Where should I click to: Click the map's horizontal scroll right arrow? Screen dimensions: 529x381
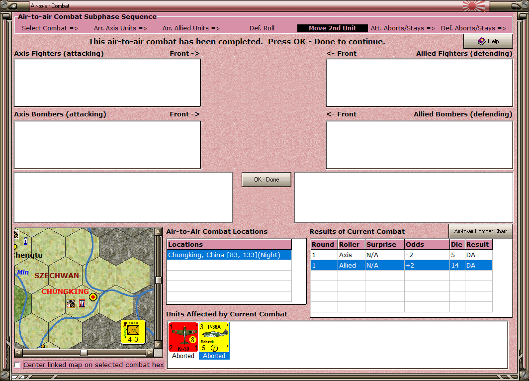(150, 353)
